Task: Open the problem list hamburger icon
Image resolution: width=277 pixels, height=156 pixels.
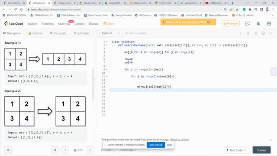Action: tap(8, 150)
